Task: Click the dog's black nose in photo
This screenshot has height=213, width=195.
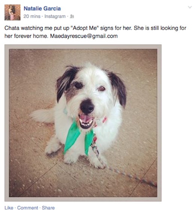Action: [87, 107]
